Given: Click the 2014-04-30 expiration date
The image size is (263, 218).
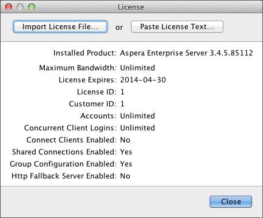Looking at the screenshot, I should pyautogui.click(x=143, y=80).
